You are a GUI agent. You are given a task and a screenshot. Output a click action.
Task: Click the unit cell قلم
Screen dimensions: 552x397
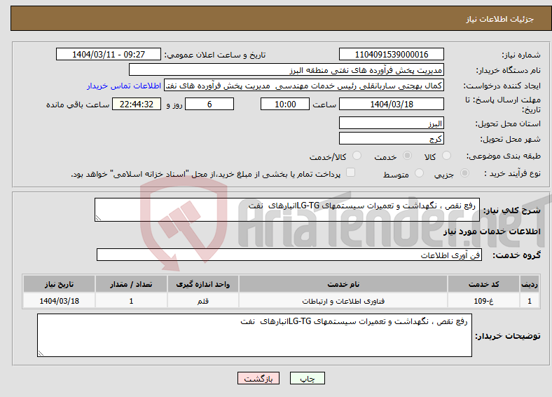click(x=203, y=301)
